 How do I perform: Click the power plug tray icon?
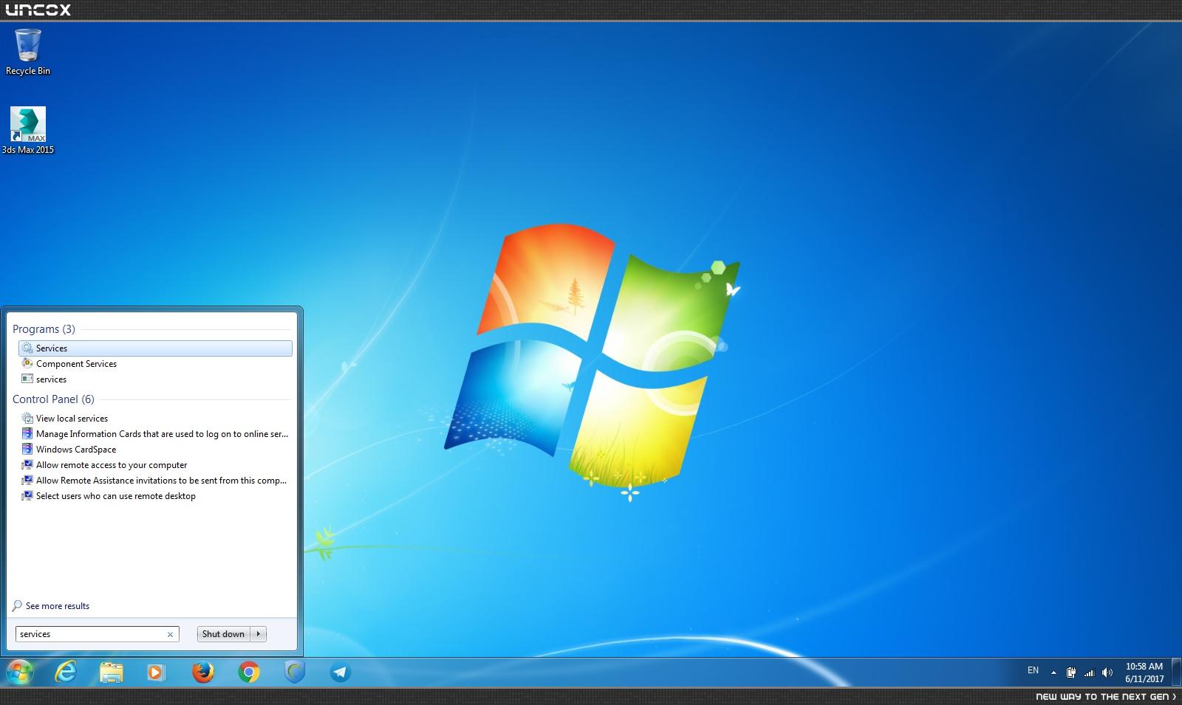[1071, 673]
